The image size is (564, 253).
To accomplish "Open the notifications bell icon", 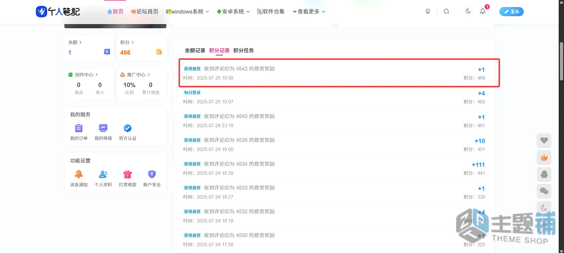I will click(483, 11).
